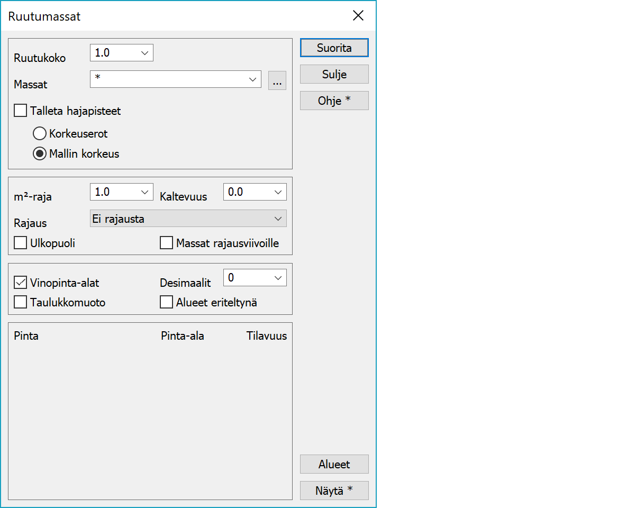The height and width of the screenshot is (508, 635).
Task: Click the Suorita button
Action: pyautogui.click(x=334, y=48)
